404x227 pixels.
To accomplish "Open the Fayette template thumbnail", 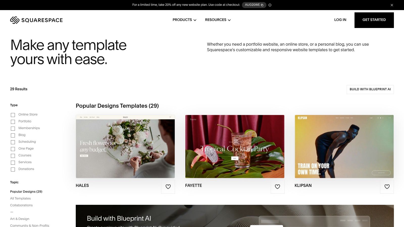I will click(x=235, y=147).
